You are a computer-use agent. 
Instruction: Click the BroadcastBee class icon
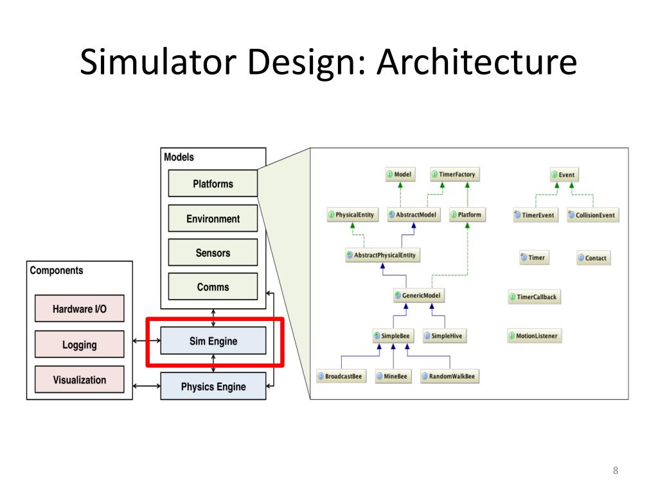321,376
